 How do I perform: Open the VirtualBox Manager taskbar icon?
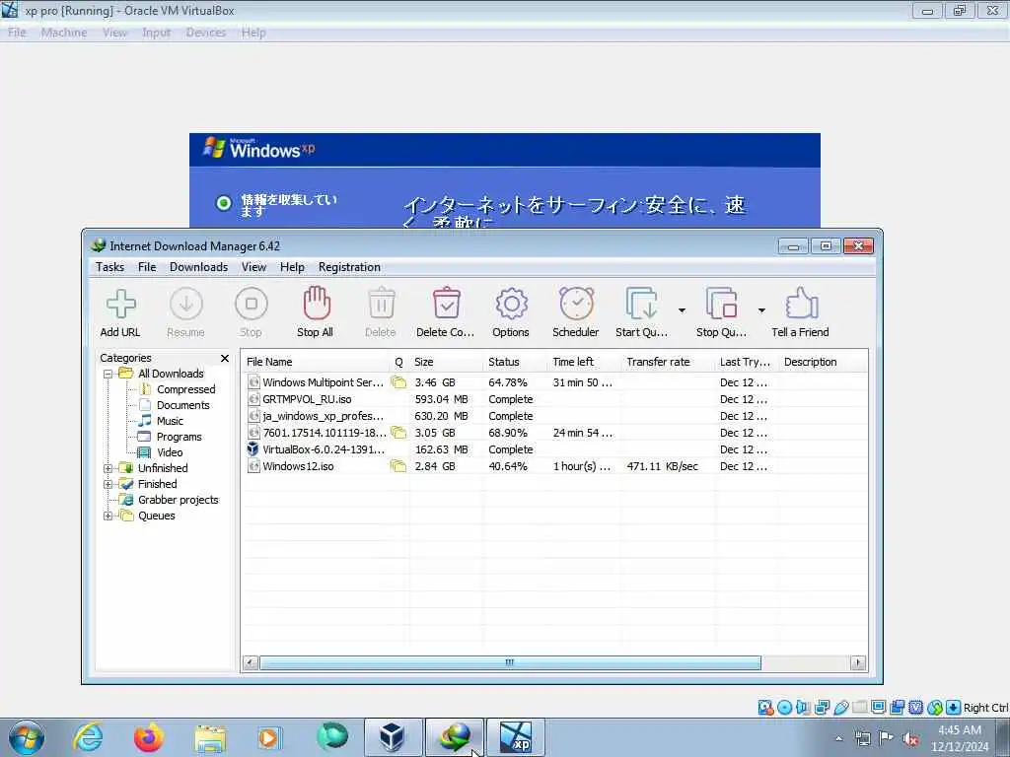[x=393, y=737]
